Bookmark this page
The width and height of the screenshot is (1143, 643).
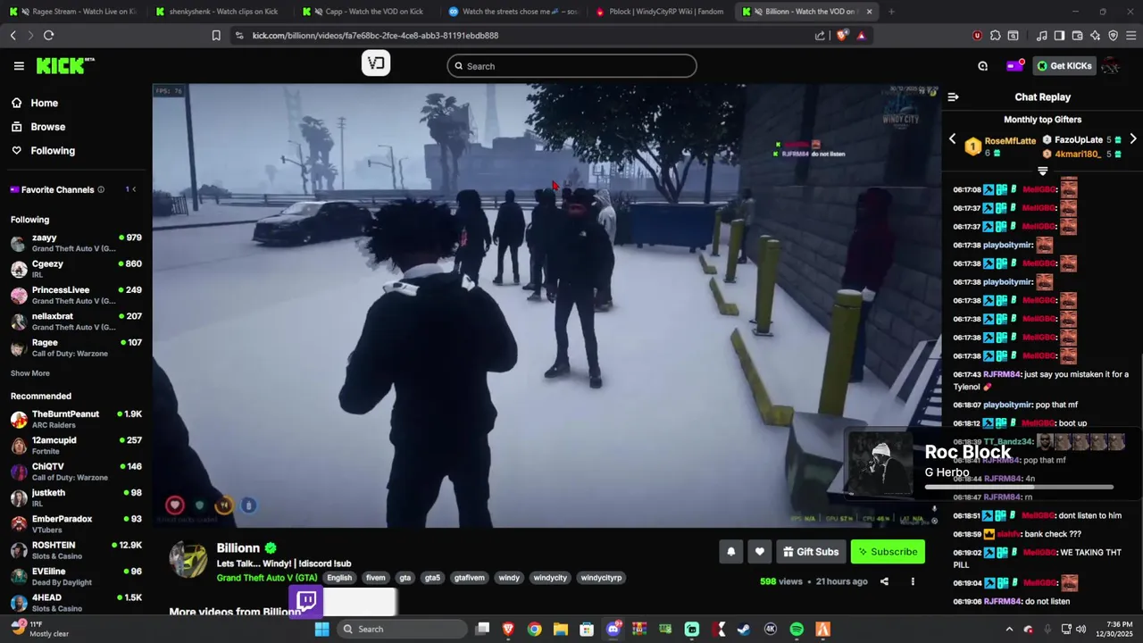(216, 36)
